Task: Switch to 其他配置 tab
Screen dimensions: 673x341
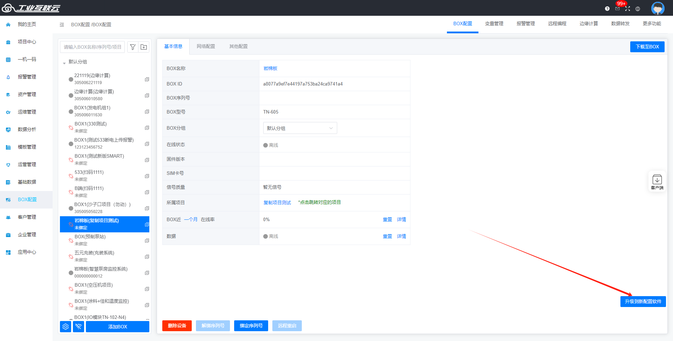Action: [x=238, y=46]
